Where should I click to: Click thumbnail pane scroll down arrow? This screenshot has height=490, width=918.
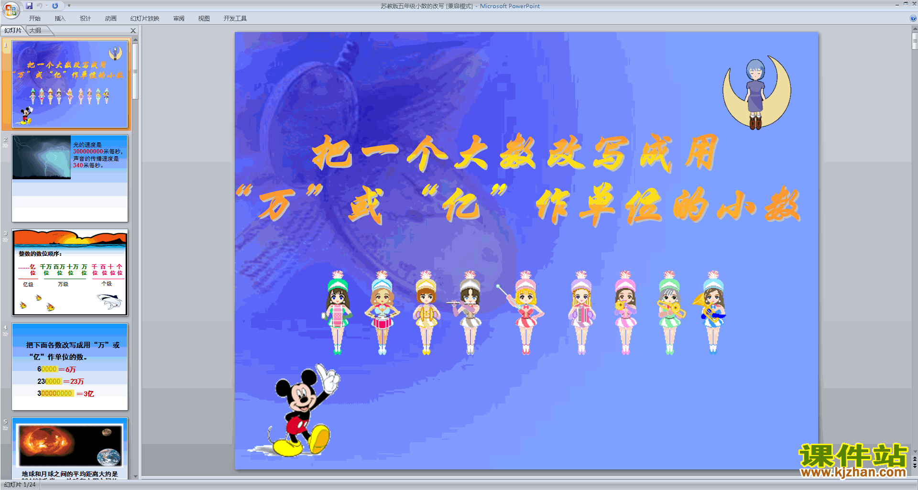pyautogui.click(x=135, y=476)
